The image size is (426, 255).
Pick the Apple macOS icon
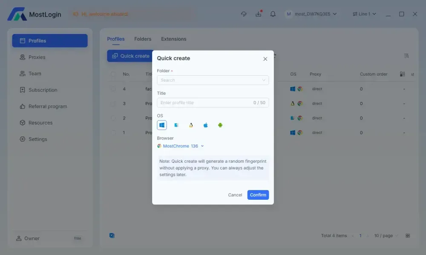206,125
